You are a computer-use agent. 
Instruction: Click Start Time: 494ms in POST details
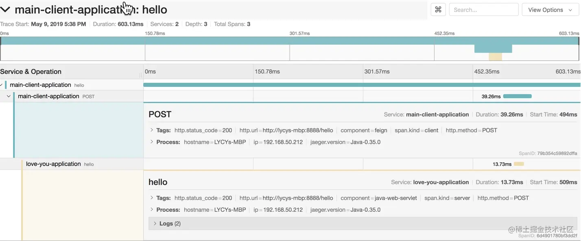tap(553, 114)
